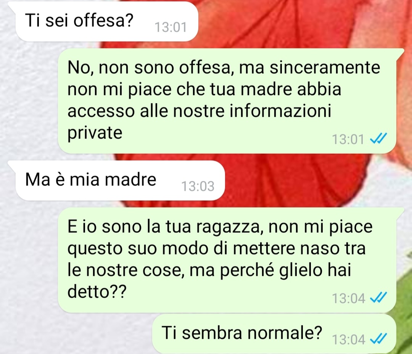Click the 13:04 timestamp next to 'detto??'
This screenshot has width=412, height=354.
(349, 299)
